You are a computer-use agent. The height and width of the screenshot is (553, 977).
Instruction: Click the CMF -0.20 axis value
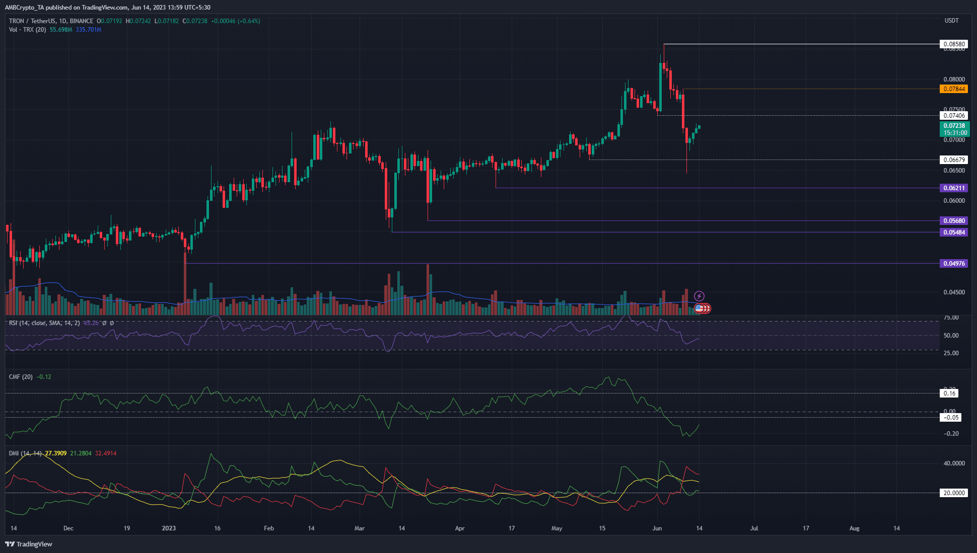(x=951, y=434)
